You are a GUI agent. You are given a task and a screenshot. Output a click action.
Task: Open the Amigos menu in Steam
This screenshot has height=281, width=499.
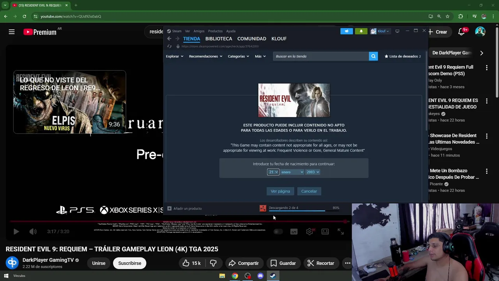click(199, 31)
